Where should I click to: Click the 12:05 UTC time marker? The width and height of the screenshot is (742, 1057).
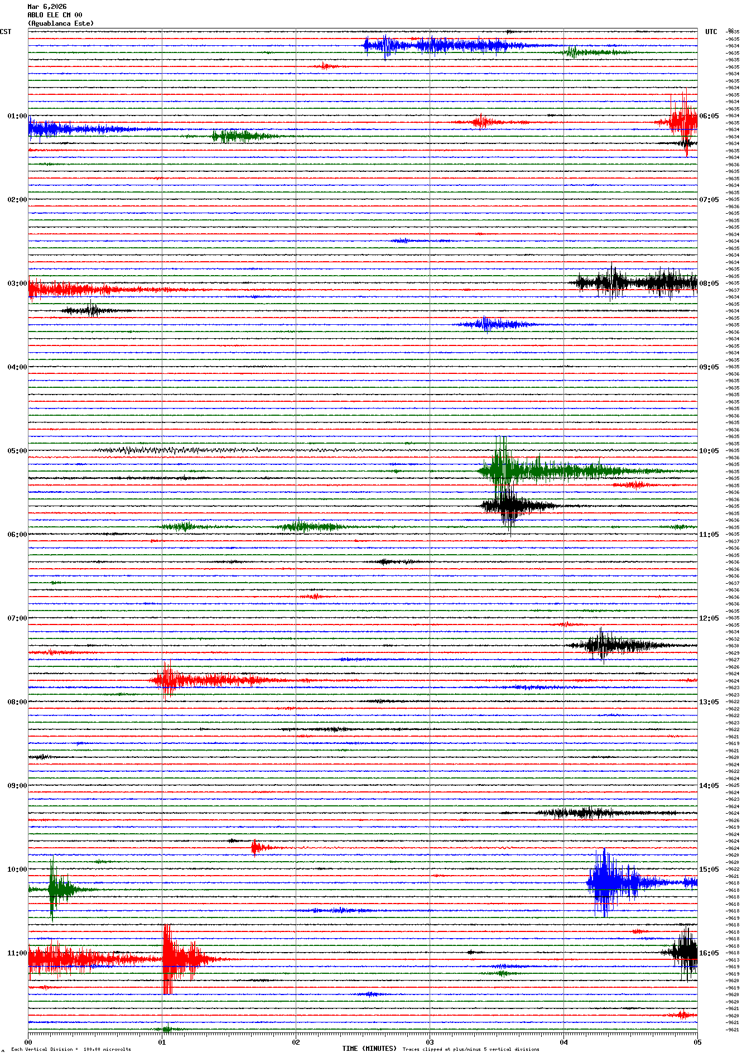(x=709, y=618)
